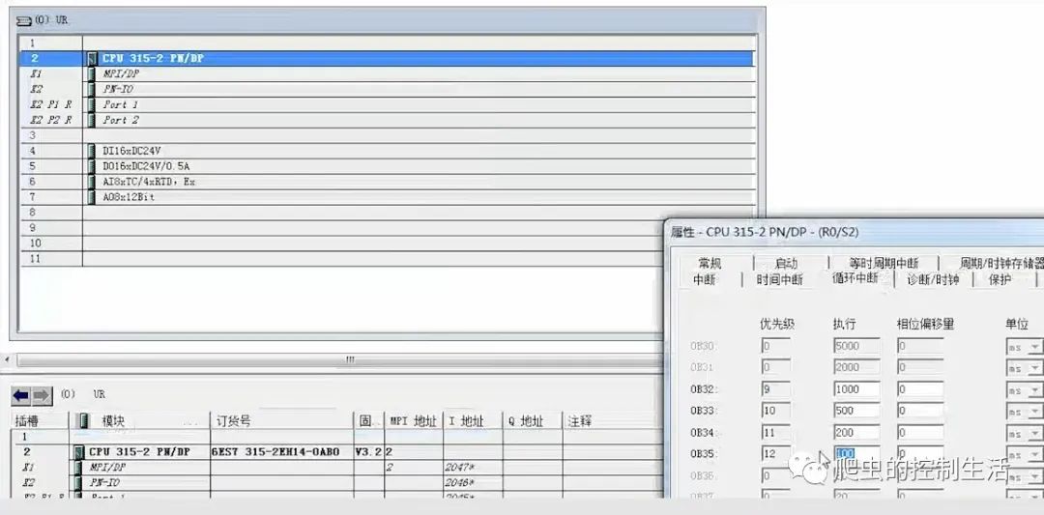1044x515 pixels.
Task: Switch to the 保护 tab
Action: (1000, 279)
